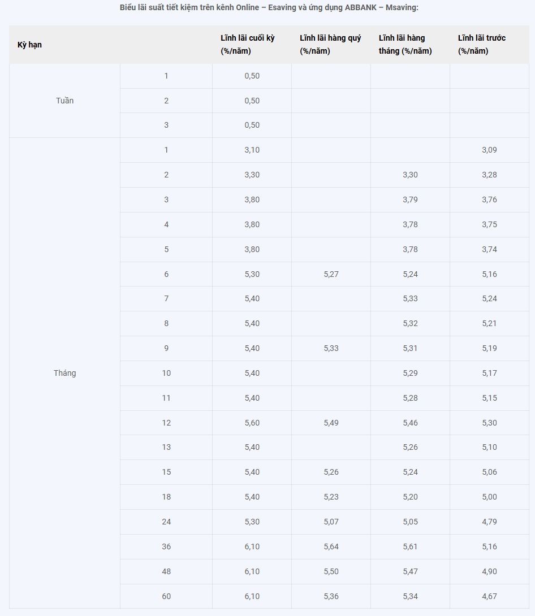Select the 5,00 prepaid rate cell
Image resolution: width=535 pixels, height=616 pixels.
489,497
